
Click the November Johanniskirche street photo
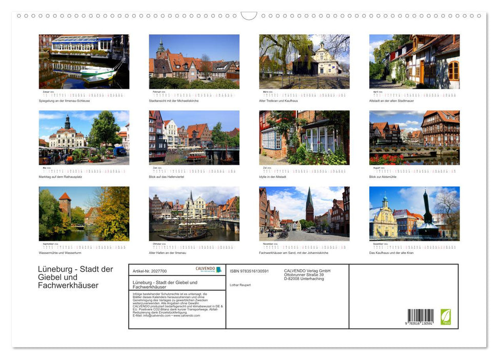coord(304,214)
